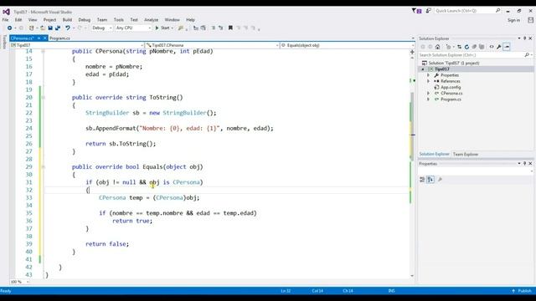Click the feedback icon near Quick Launch
The image size is (536, 301).
click(x=428, y=11)
